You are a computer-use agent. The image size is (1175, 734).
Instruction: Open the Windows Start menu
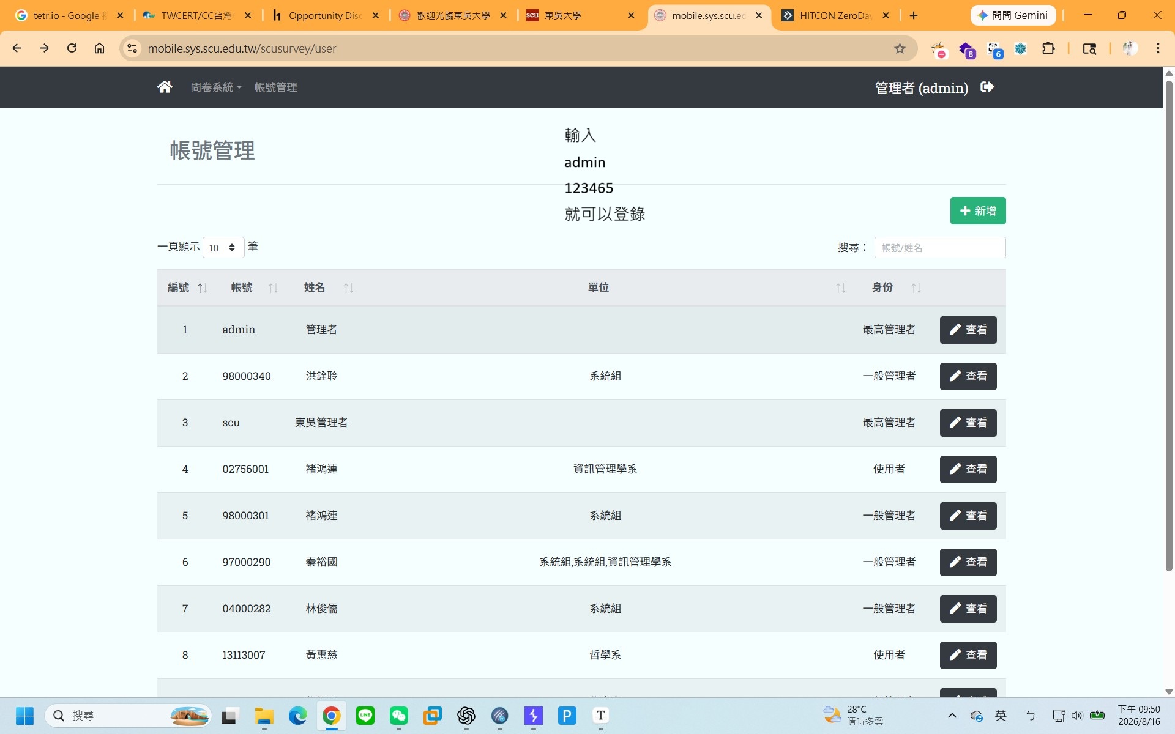(24, 715)
